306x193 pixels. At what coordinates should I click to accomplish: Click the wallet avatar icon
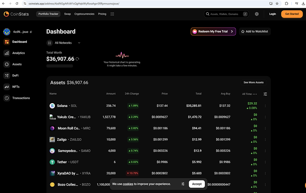[7, 32]
